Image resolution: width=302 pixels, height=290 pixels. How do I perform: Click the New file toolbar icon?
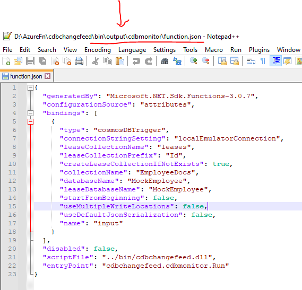(x=6, y=61)
